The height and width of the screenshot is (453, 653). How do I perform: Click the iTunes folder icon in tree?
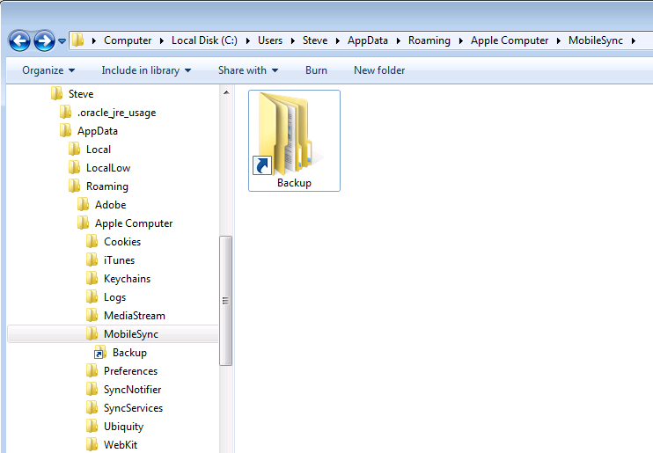pos(92,260)
